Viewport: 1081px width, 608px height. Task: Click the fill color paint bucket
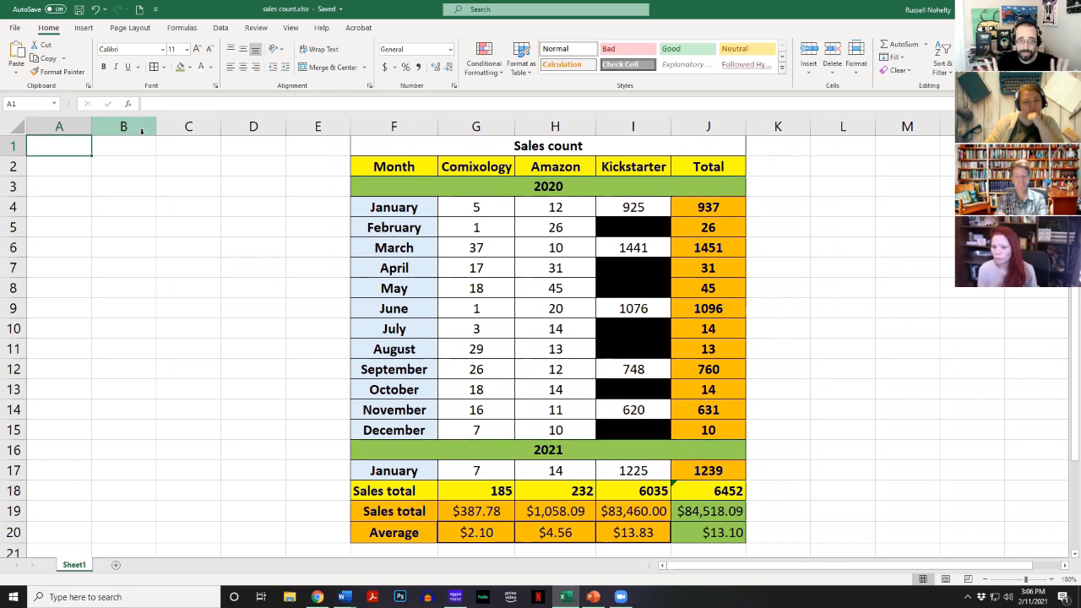pyautogui.click(x=180, y=67)
